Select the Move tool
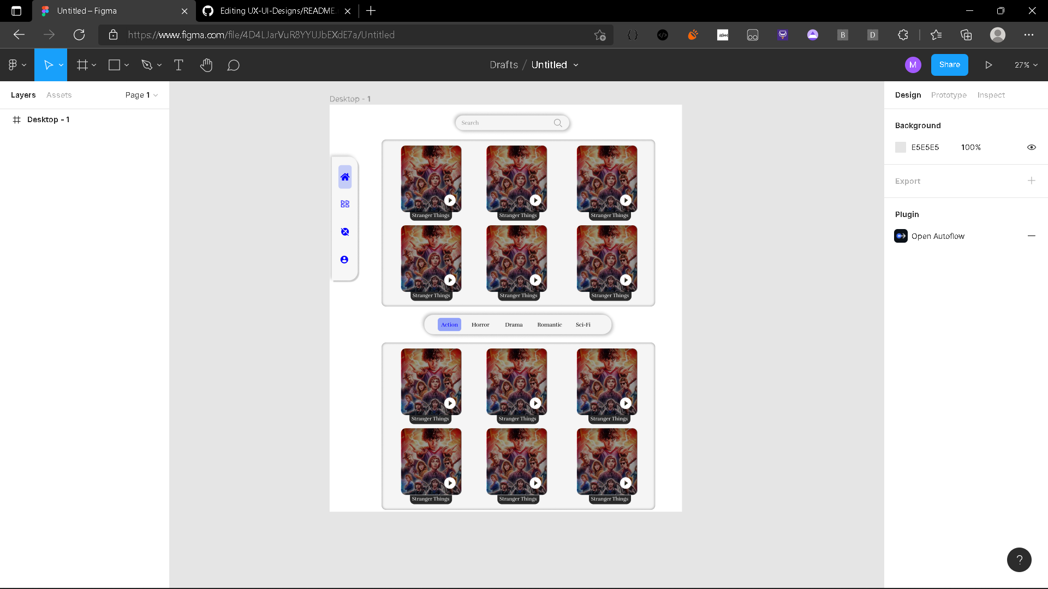The height and width of the screenshot is (589, 1048). pos(48,65)
